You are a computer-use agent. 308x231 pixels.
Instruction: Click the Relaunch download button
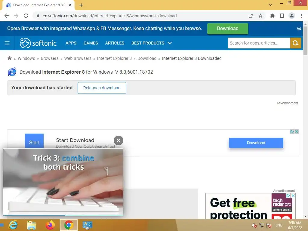coord(102,88)
